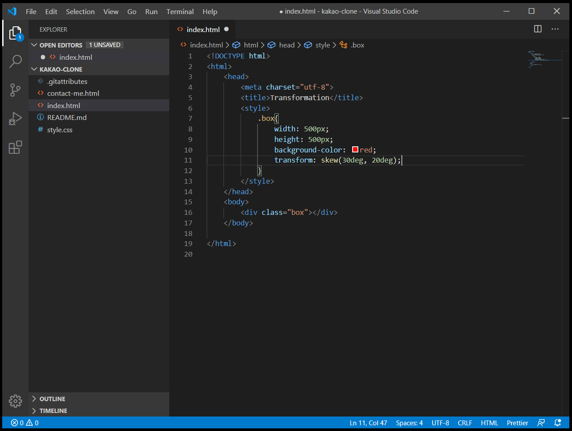Click the unsaved dot on index.html tab

pyautogui.click(x=226, y=29)
